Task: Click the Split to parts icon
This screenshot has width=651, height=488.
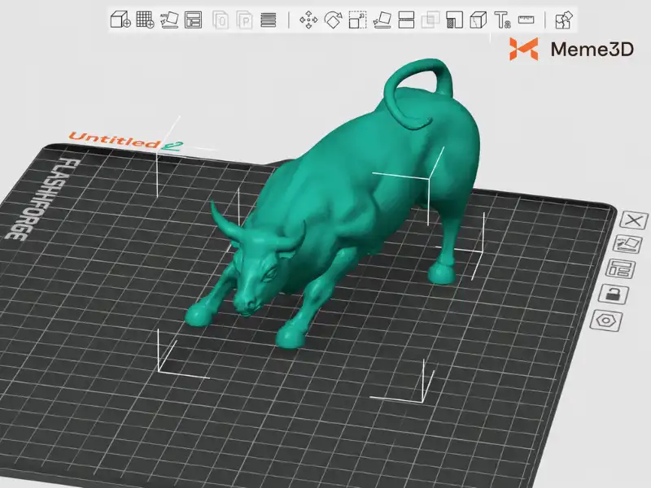Action: (x=245, y=20)
